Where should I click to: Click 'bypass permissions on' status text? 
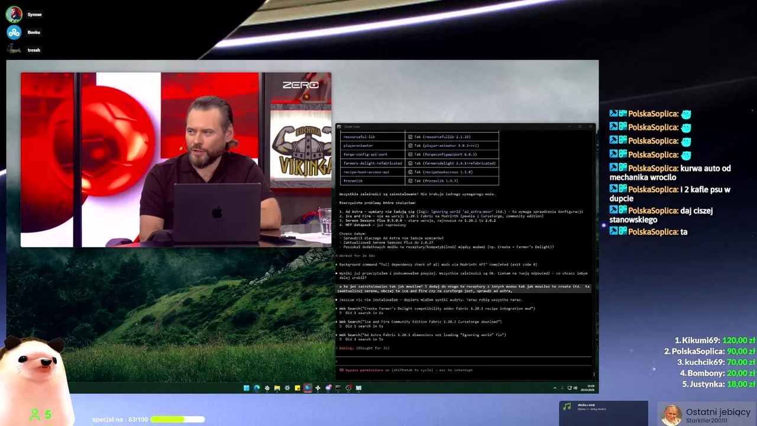click(367, 370)
